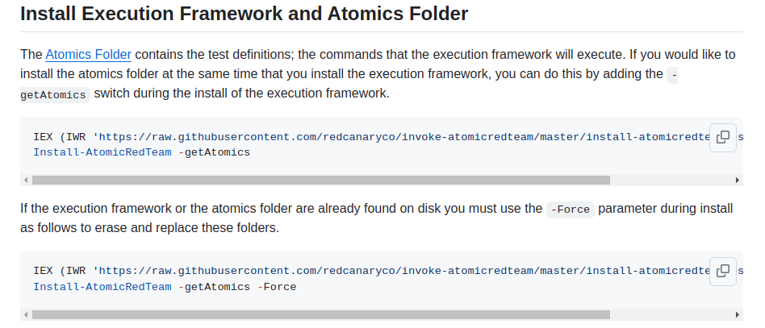Click -Force in the second code block
This screenshot has height=328, width=765.
coord(277,286)
